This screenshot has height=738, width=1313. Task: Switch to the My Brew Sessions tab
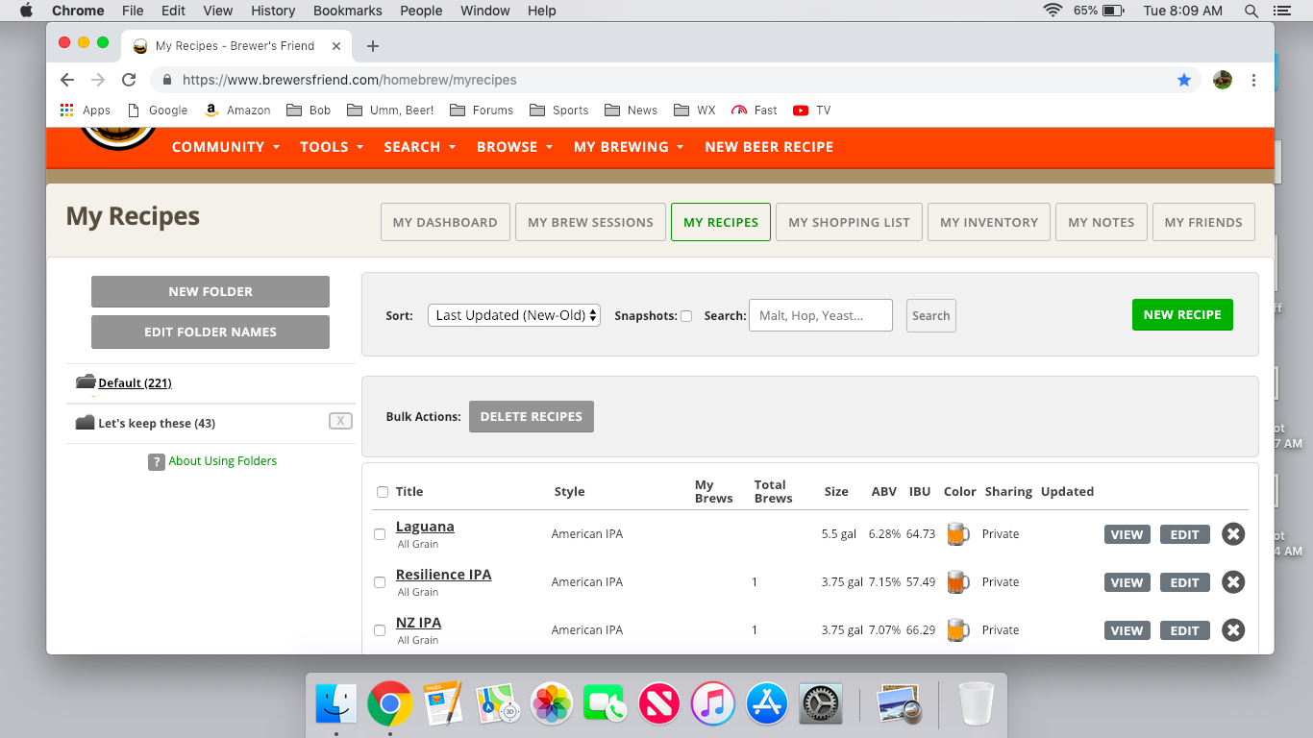pyautogui.click(x=590, y=222)
